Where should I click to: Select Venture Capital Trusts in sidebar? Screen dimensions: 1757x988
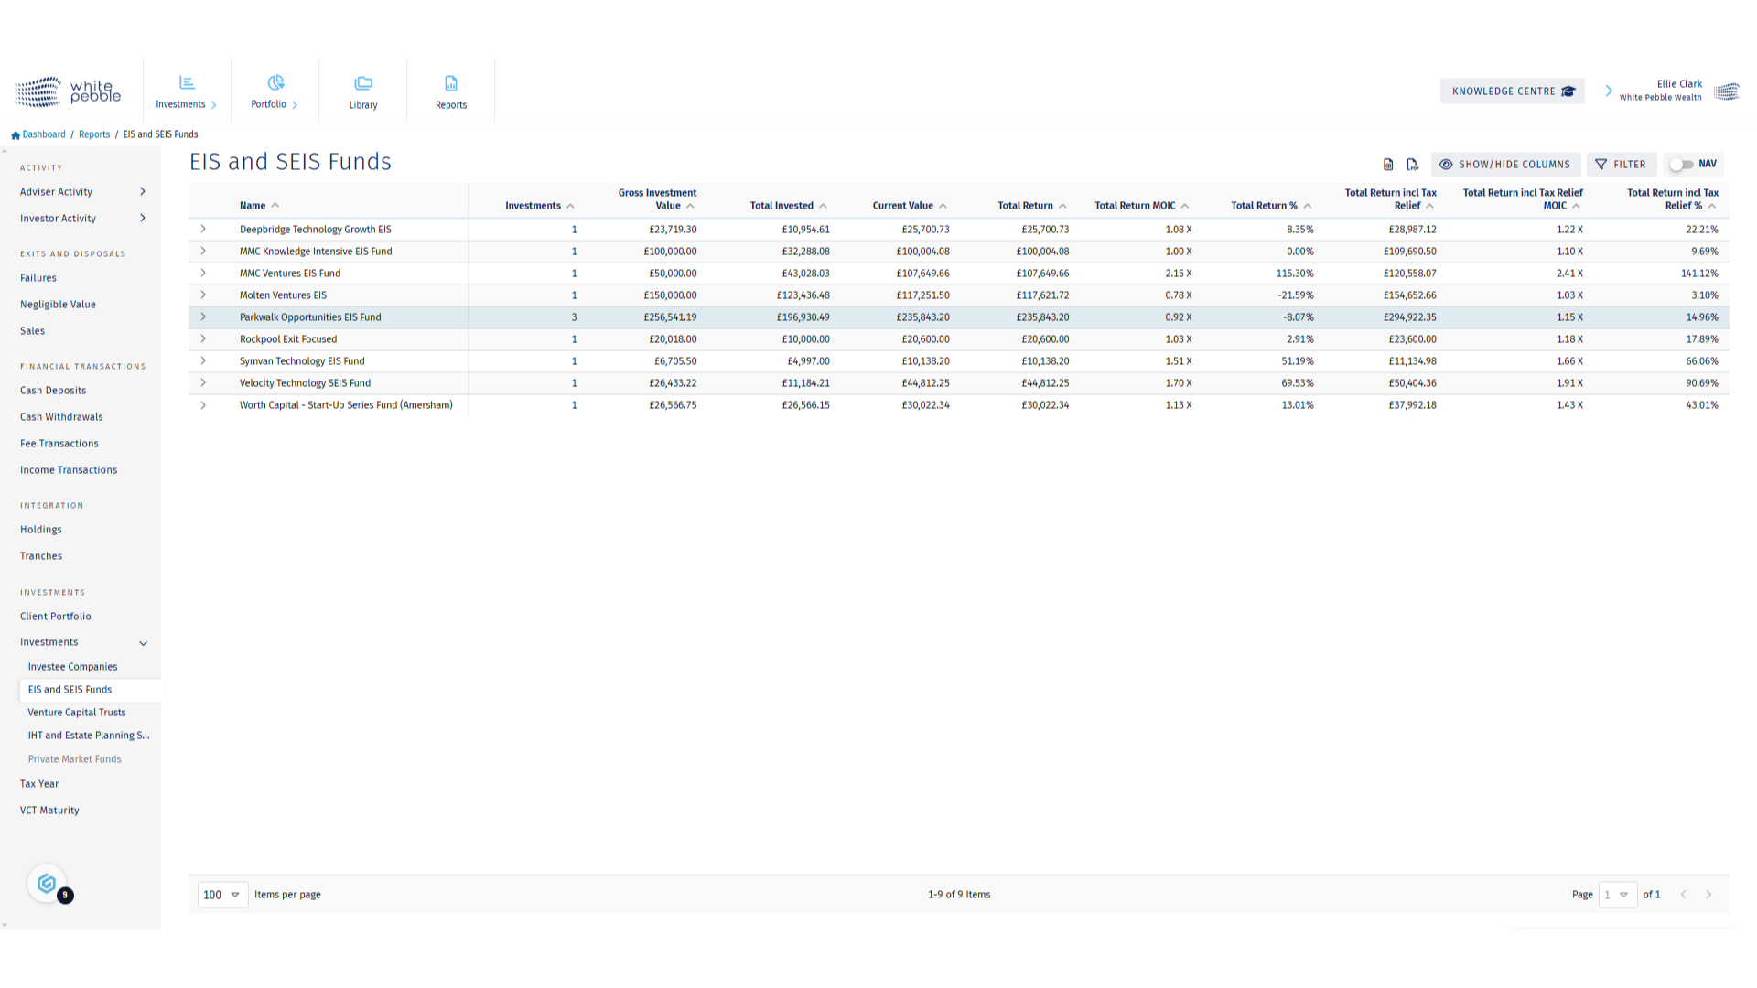(x=77, y=713)
